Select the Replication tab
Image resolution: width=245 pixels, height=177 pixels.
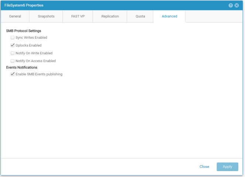point(110,16)
